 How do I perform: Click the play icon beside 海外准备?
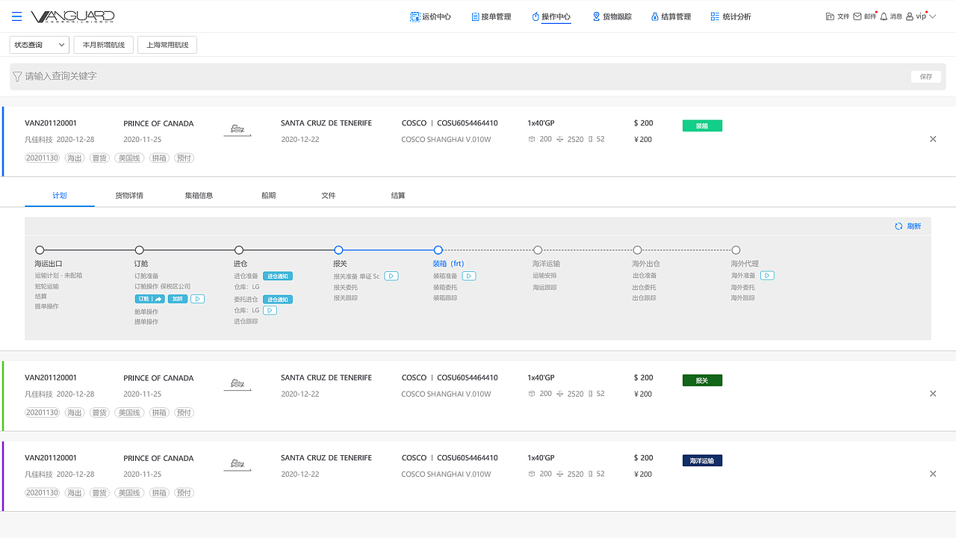(x=767, y=276)
